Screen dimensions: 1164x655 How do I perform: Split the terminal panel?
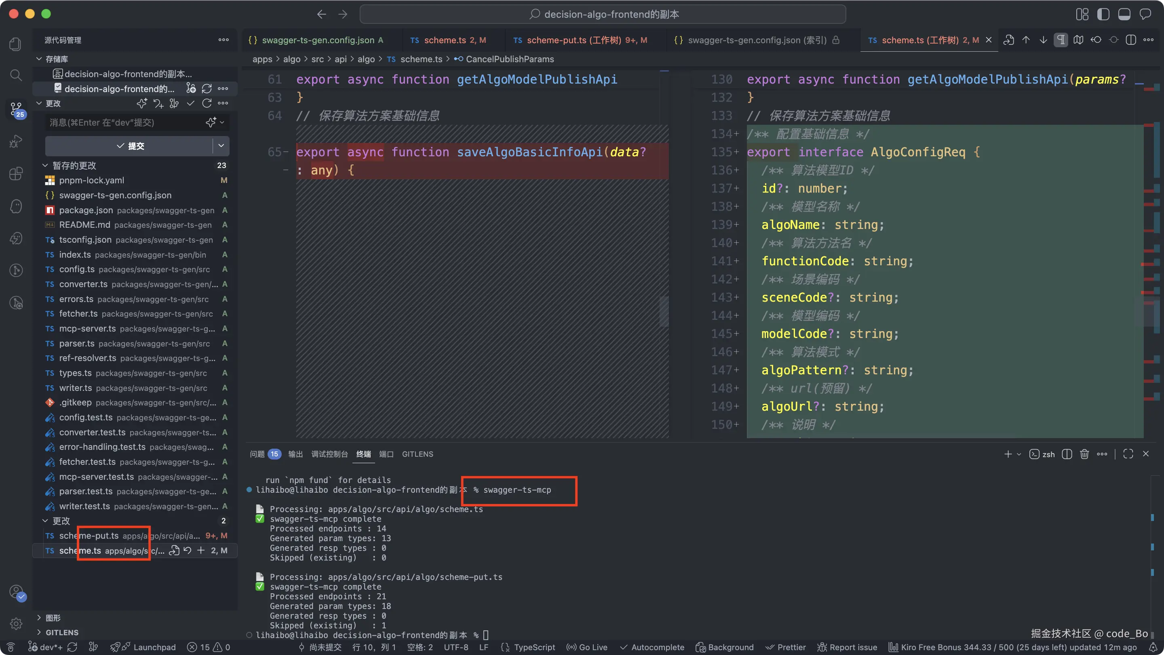1067,454
